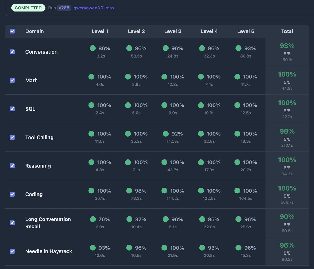Click the green status dot for SQL Level 4
Screen dimensions: 314x269
tap(201, 105)
